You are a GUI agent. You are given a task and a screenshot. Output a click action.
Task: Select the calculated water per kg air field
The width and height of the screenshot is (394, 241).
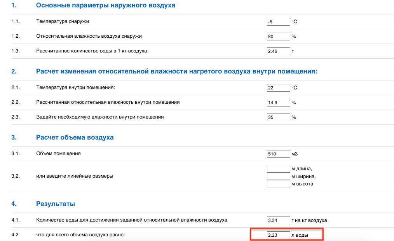[x=278, y=51]
